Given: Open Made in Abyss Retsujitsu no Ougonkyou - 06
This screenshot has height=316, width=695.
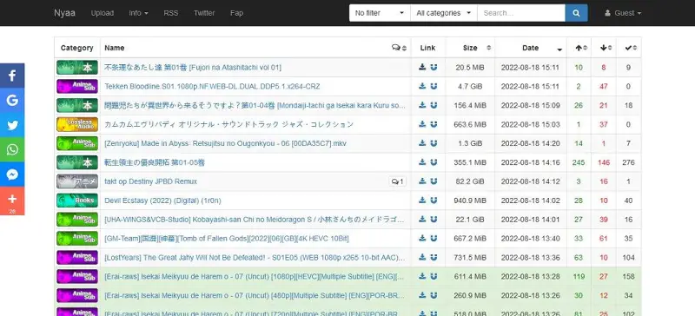Looking at the screenshot, I should (x=225, y=143).
